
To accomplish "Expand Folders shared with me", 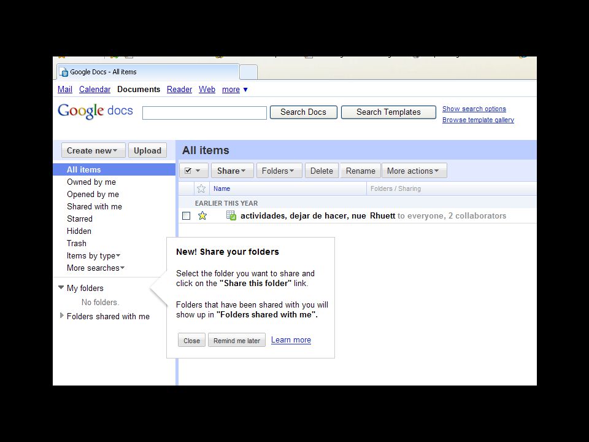I will pyautogui.click(x=61, y=316).
